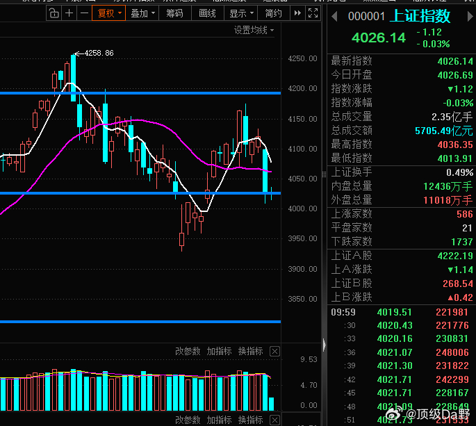Click the 画线 drawing tool button
Screen dimensions: 476x426
click(207, 13)
